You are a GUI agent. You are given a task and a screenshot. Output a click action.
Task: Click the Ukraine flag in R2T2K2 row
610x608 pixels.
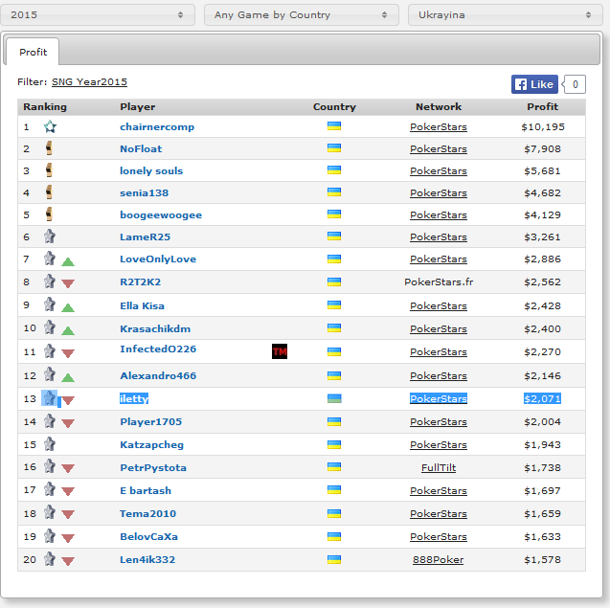pyautogui.click(x=334, y=281)
